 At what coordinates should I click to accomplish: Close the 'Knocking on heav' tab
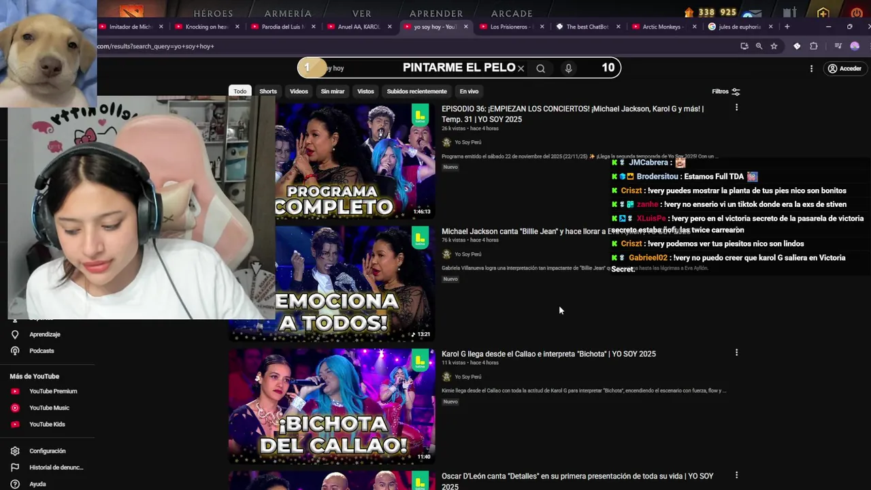point(237,27)
